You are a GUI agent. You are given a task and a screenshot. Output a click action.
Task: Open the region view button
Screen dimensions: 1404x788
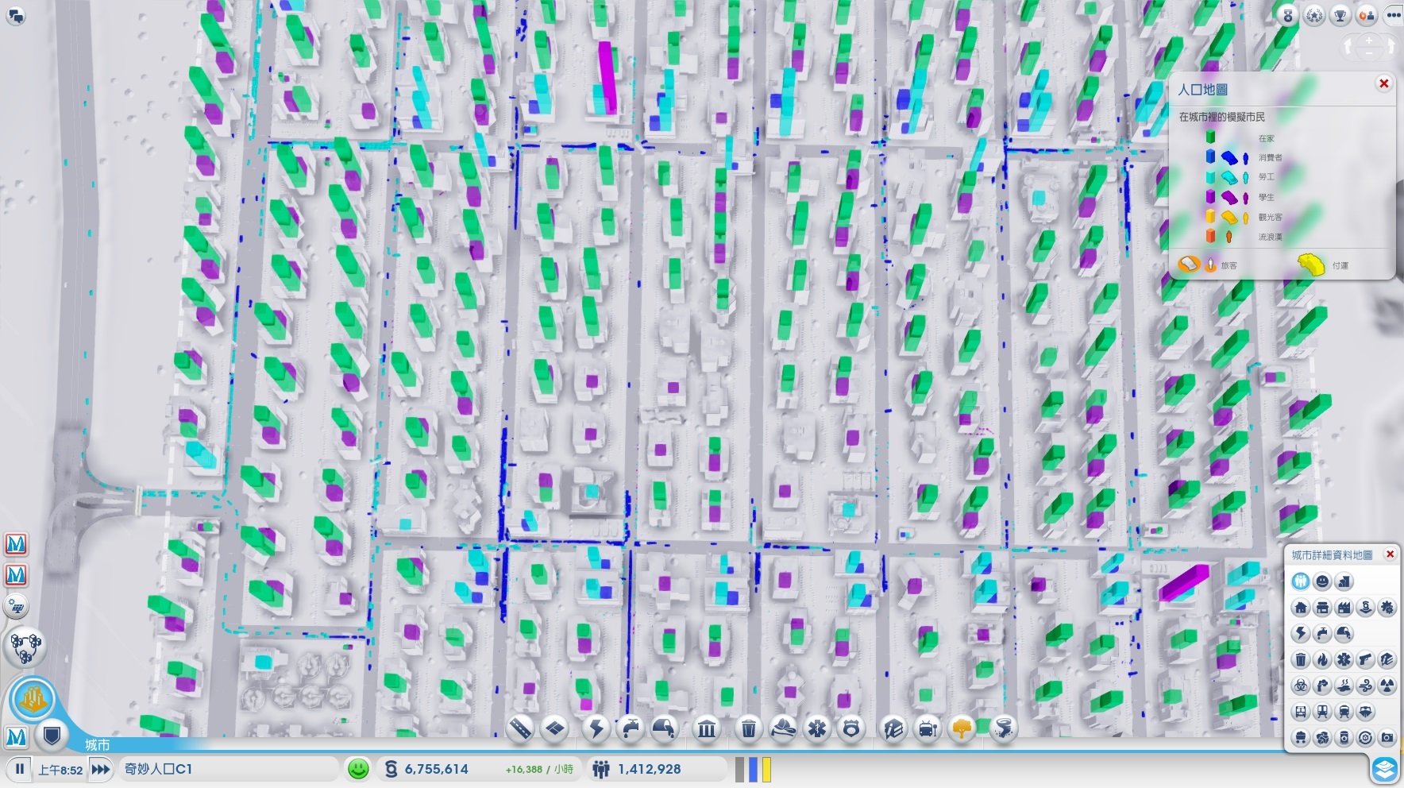point(25,647)
